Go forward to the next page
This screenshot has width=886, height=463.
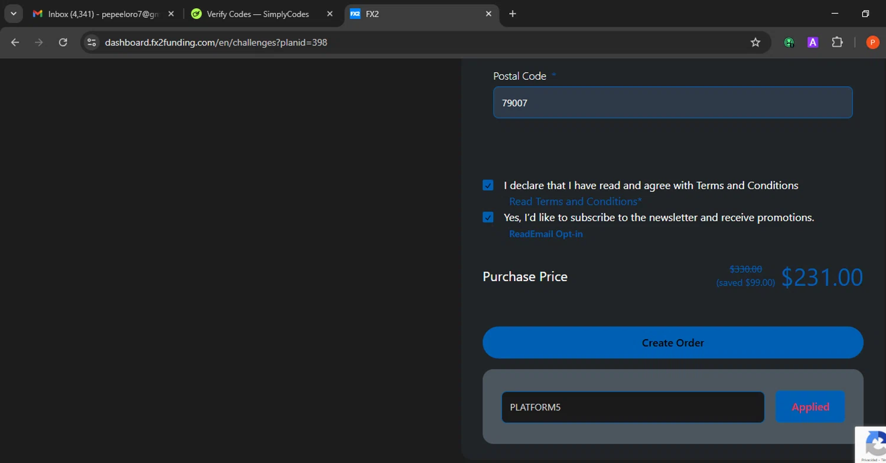pyautogui.click(x=39, y=43)
